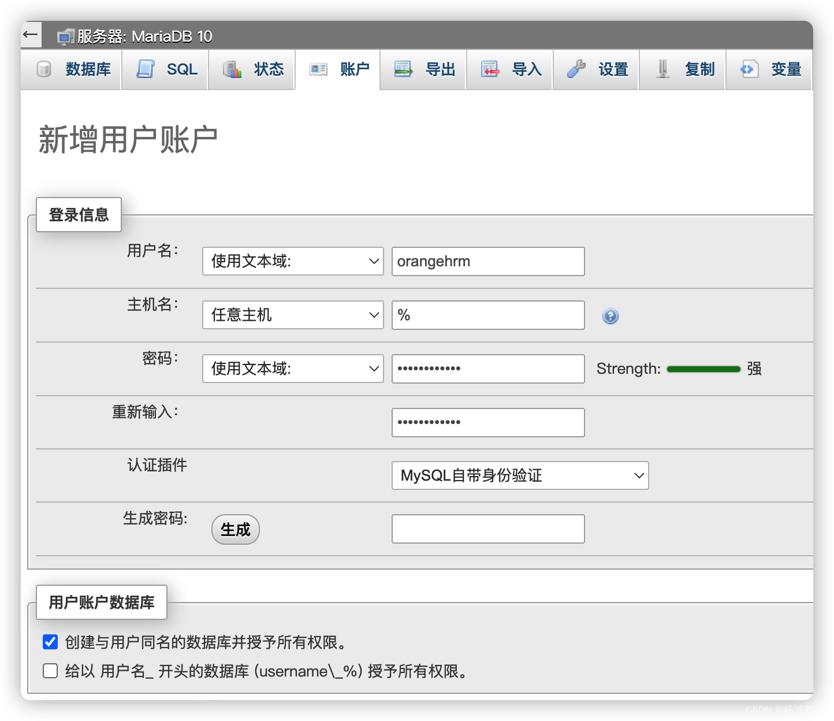Click the username field containing orangehrm
834x721 pixels.
pos(488,261)
